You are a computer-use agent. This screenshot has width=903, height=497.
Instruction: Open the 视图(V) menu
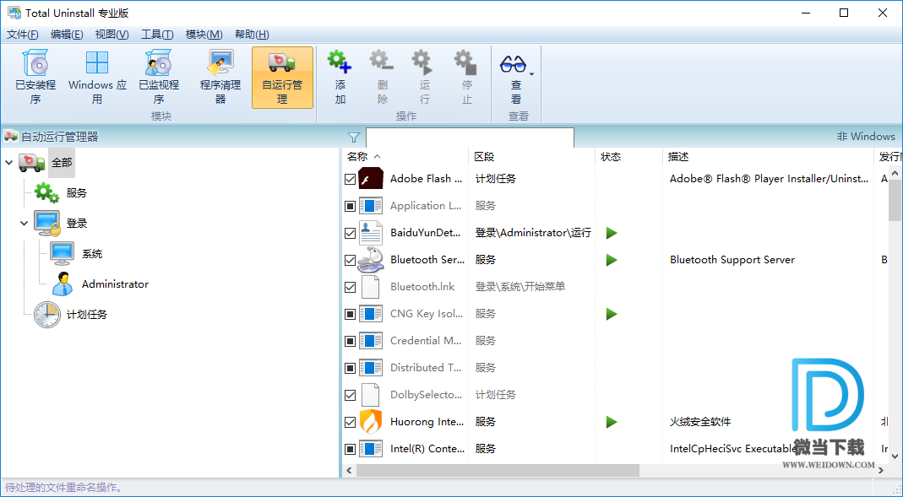coord(112,35)
